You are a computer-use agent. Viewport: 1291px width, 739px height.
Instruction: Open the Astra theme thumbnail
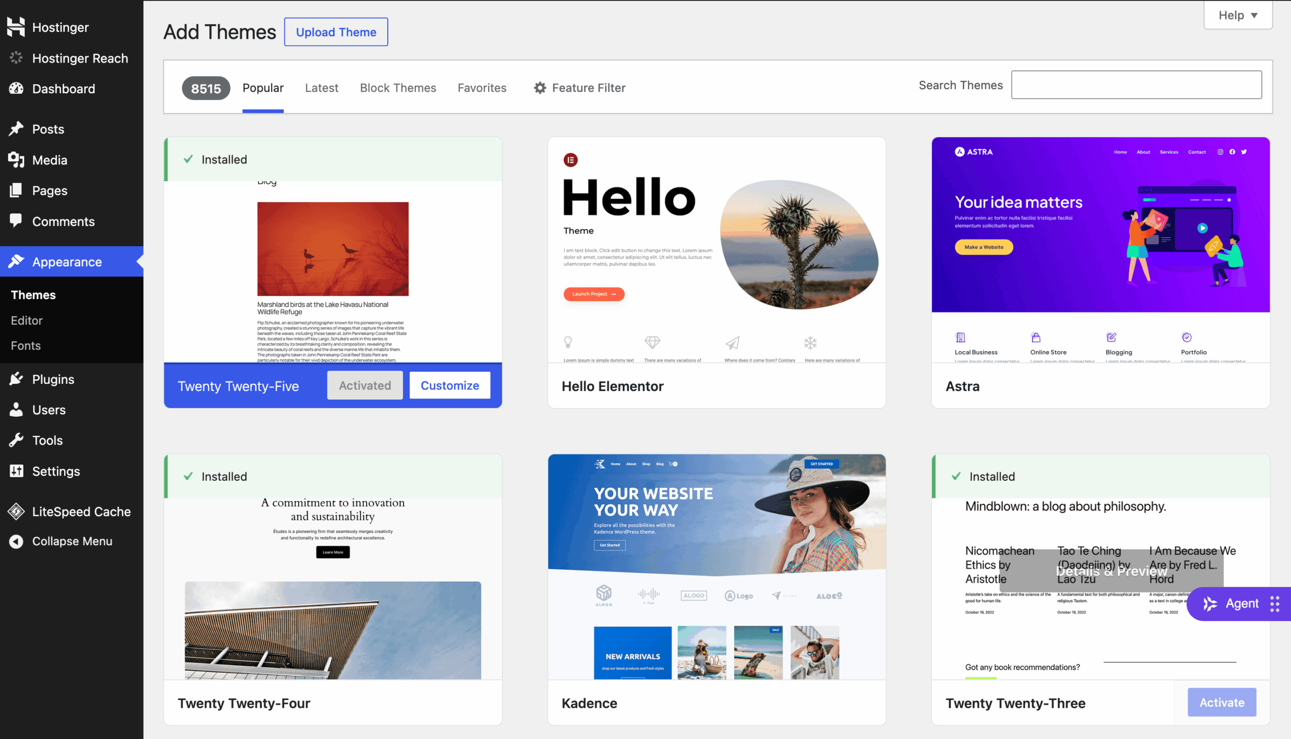click(1100, 250)
